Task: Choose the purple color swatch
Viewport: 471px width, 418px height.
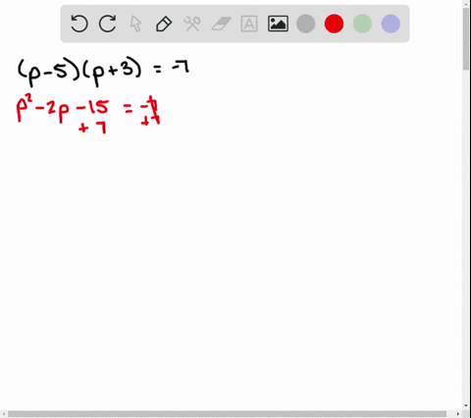Action: click(391, 24)
